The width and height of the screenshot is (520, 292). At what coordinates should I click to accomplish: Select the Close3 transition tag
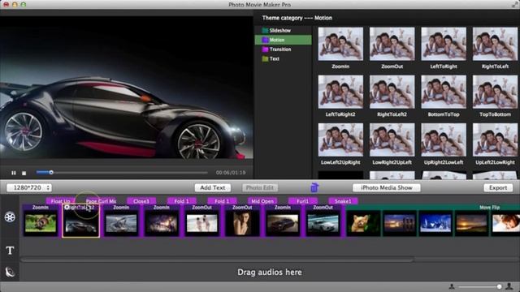(141, 201)
